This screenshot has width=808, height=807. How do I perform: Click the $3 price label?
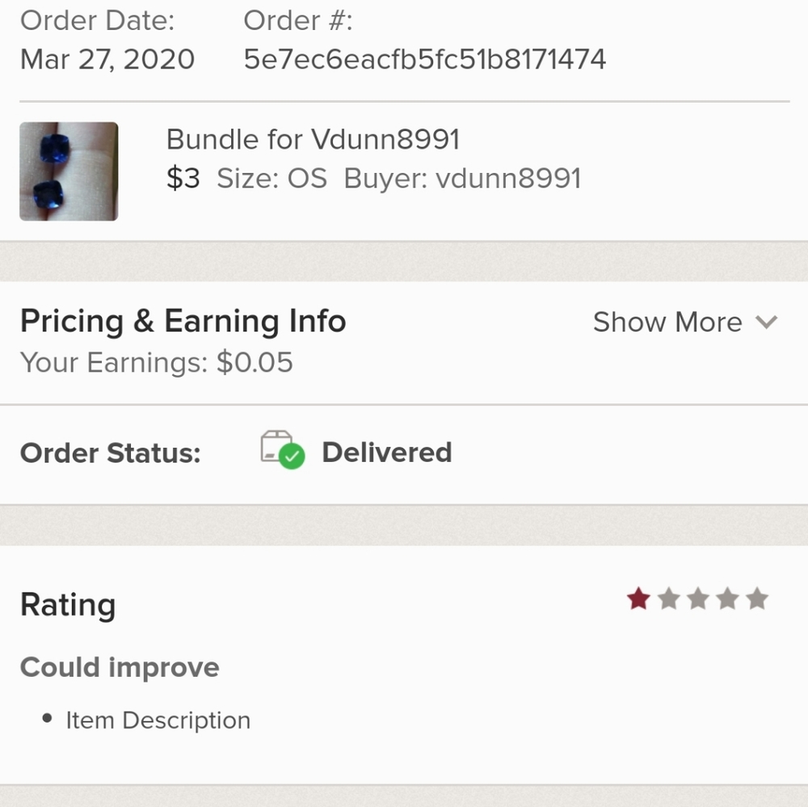pyautogui.click(x=183, y=179)
